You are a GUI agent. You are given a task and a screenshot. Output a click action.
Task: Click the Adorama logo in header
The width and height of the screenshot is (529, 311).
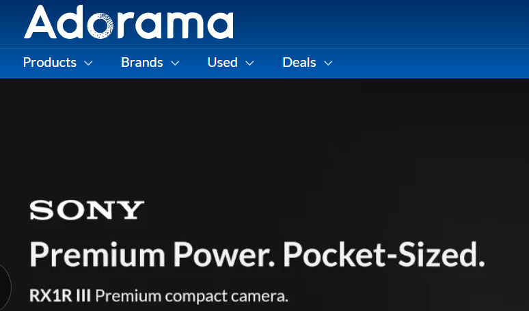coord(128,22)
